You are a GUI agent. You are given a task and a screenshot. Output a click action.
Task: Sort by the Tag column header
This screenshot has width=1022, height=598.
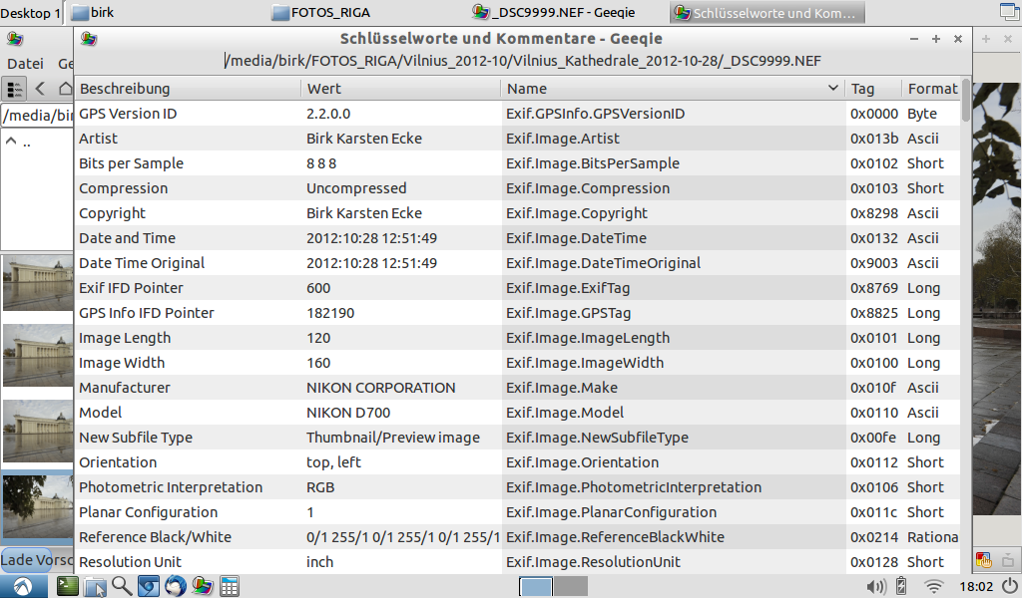(873, 89)
